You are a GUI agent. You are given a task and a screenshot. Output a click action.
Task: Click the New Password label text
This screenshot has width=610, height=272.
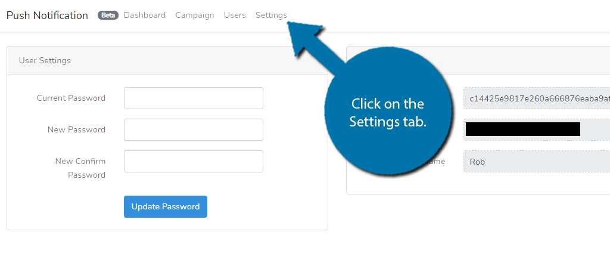76,130
